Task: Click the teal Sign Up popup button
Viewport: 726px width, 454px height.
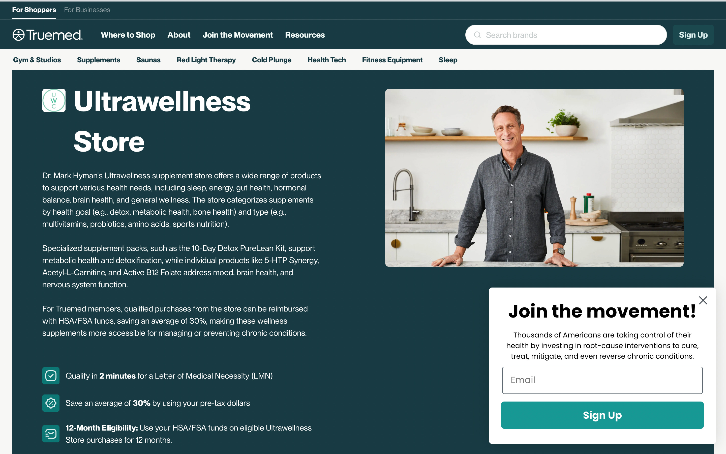Action: pyautogui.click(x=602, y=415)
